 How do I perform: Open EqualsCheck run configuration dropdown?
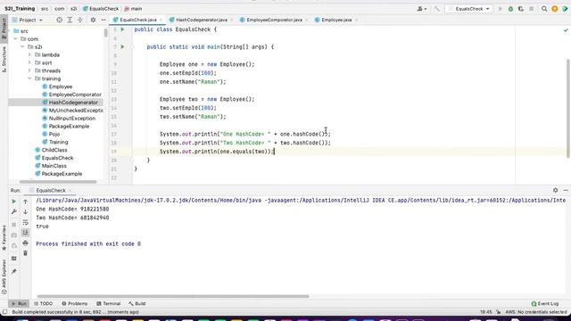pos(469,9)
